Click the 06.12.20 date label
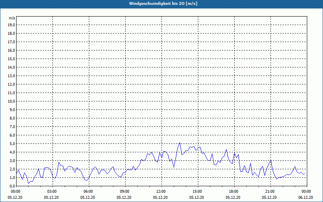Viewport: 323px width, 202px height. tap(306, 197)
